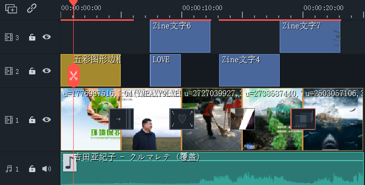Image resolution: width=365 pixels, height=185 pixels.
Task: Select the Zine文字4 title clip
Action: (249, 70)
